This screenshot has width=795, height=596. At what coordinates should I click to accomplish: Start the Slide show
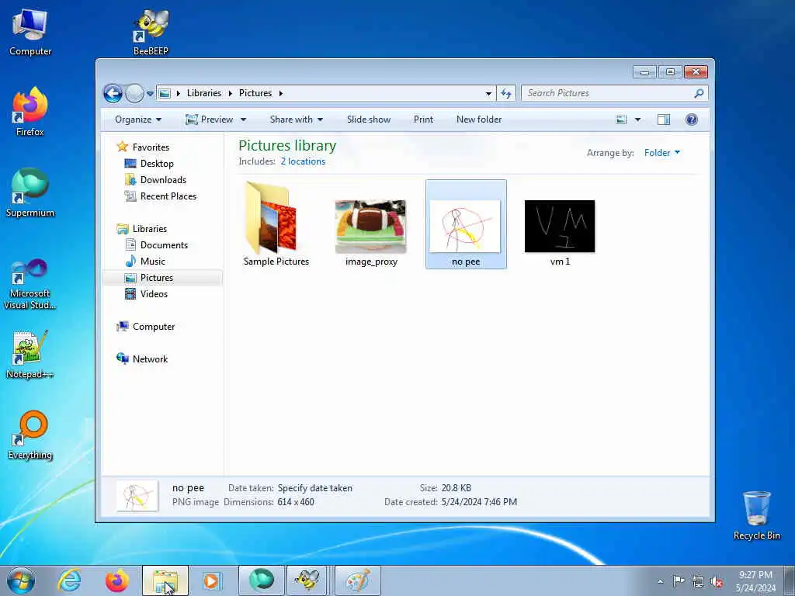(369, 120)
